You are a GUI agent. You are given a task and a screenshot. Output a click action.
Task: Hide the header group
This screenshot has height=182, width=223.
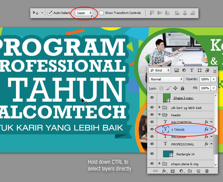click(152, 115)
